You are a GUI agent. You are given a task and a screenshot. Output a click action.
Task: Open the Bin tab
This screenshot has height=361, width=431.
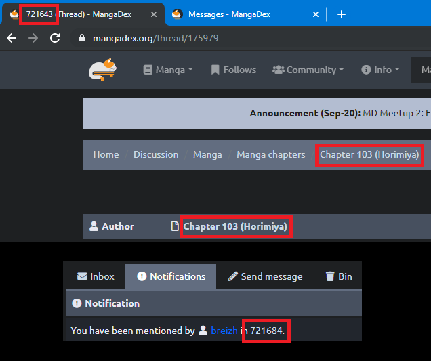coord(339,276)
